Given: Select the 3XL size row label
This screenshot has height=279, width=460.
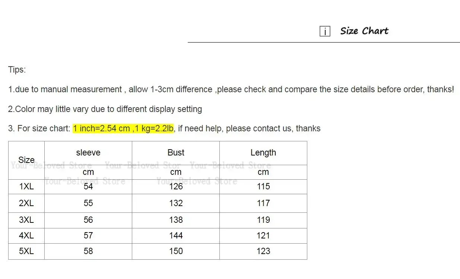Looking at the screenshot, I should [x=26, y=220].
